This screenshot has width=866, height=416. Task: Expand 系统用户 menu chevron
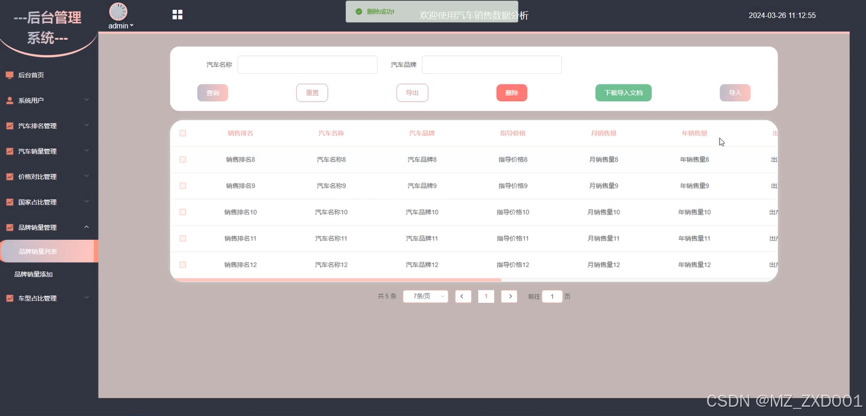pos(86,100)
